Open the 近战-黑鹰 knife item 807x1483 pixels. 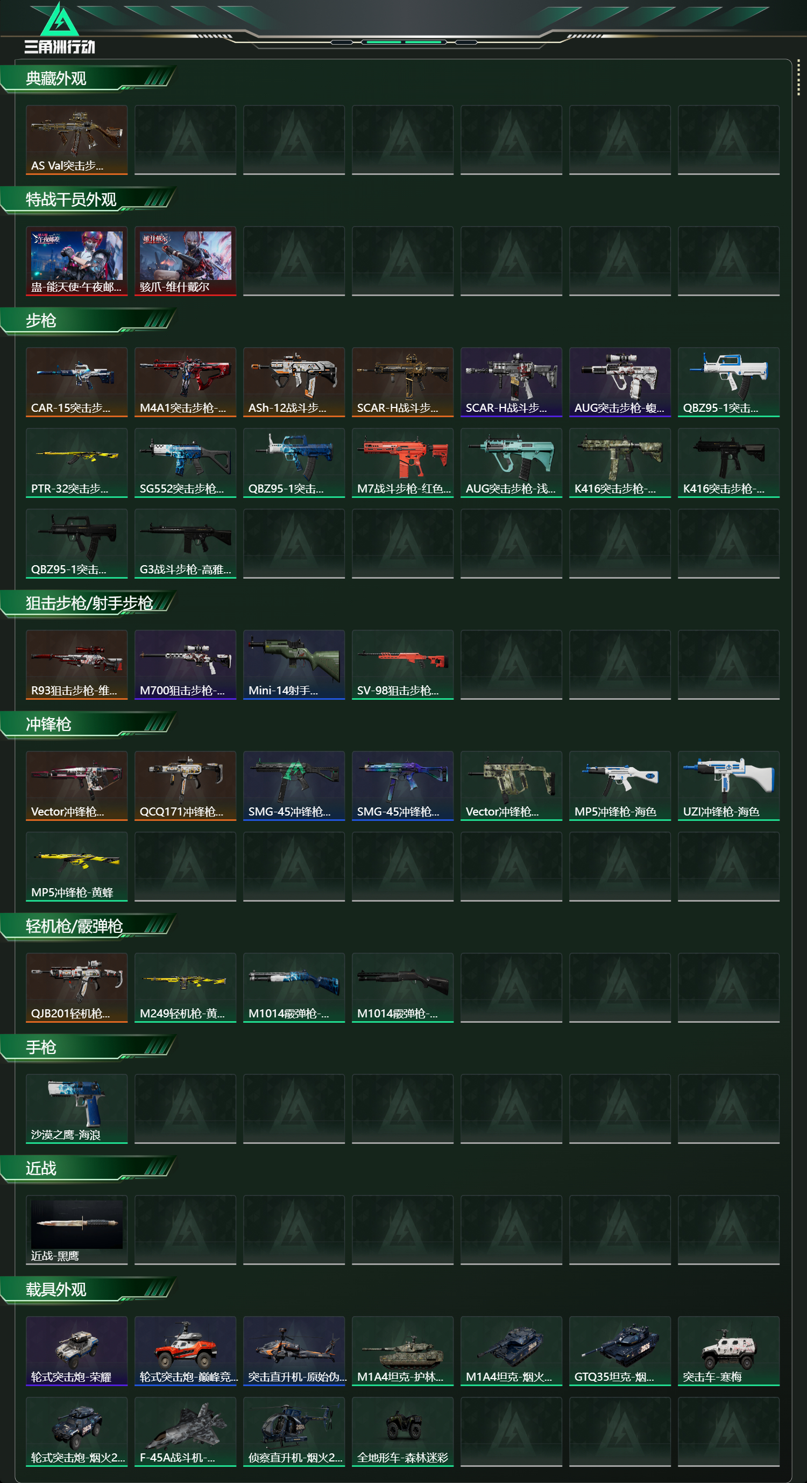pyautogui.click(x=76, y=1229)
